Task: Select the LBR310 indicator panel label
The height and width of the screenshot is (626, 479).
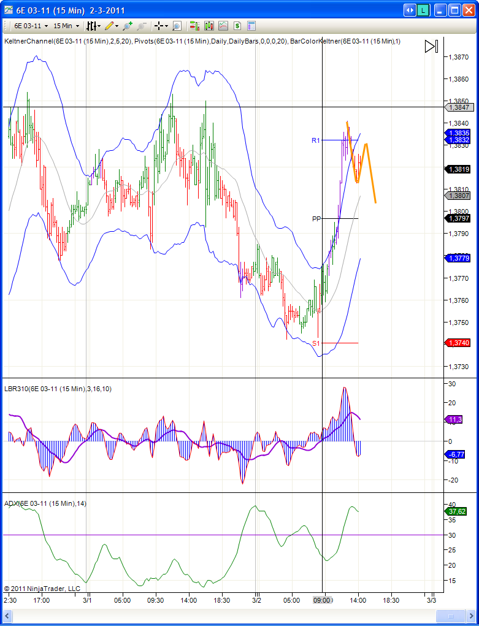Action: (58, 389)
